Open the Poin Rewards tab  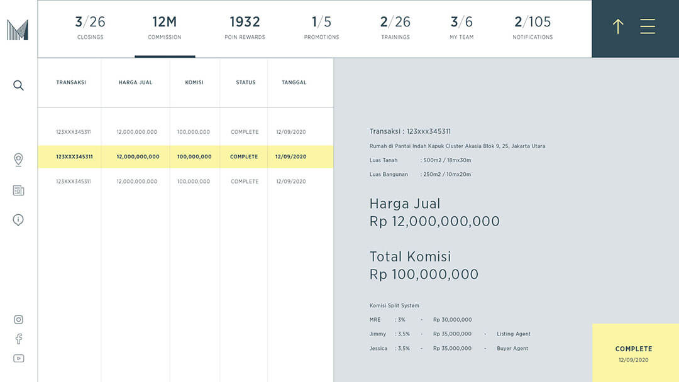[245, 28]
